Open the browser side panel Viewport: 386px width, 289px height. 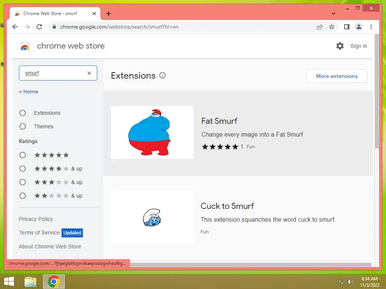(347, 27)
